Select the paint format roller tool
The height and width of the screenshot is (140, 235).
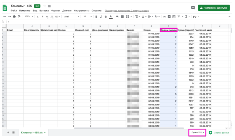pyautogui.click(x=19, y=17)
